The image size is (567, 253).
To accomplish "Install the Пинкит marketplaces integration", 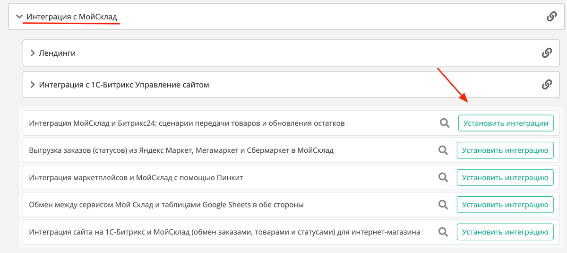I will (505, 177).
